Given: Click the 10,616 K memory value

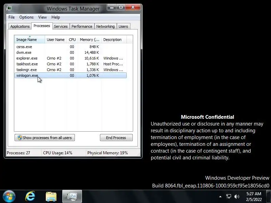Looking at the screenshot, I should point(91,58).
